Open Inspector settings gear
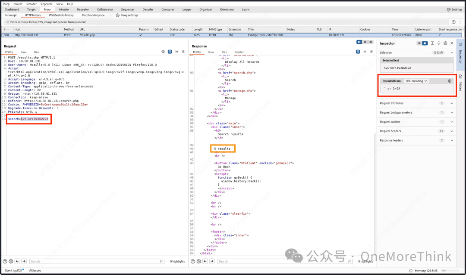Viewport: 466px width, 275px height. (x=445, y=43)
